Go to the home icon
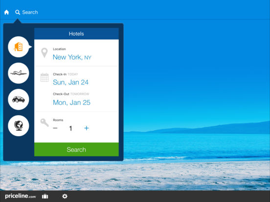The image size is (270, 202). [x=6, y=12]
